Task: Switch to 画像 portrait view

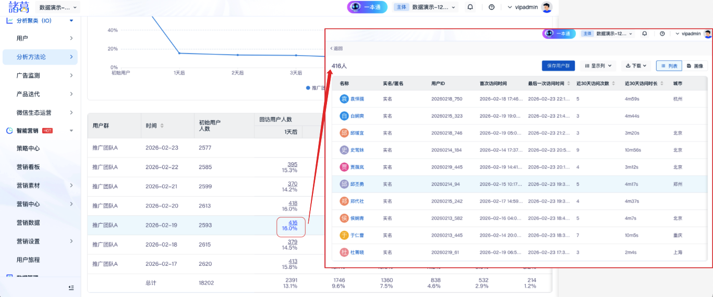Action: coord(695,66)
